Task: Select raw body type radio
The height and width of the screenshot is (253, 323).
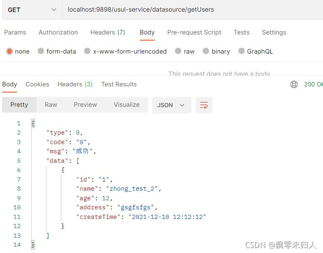Action: 178,51
